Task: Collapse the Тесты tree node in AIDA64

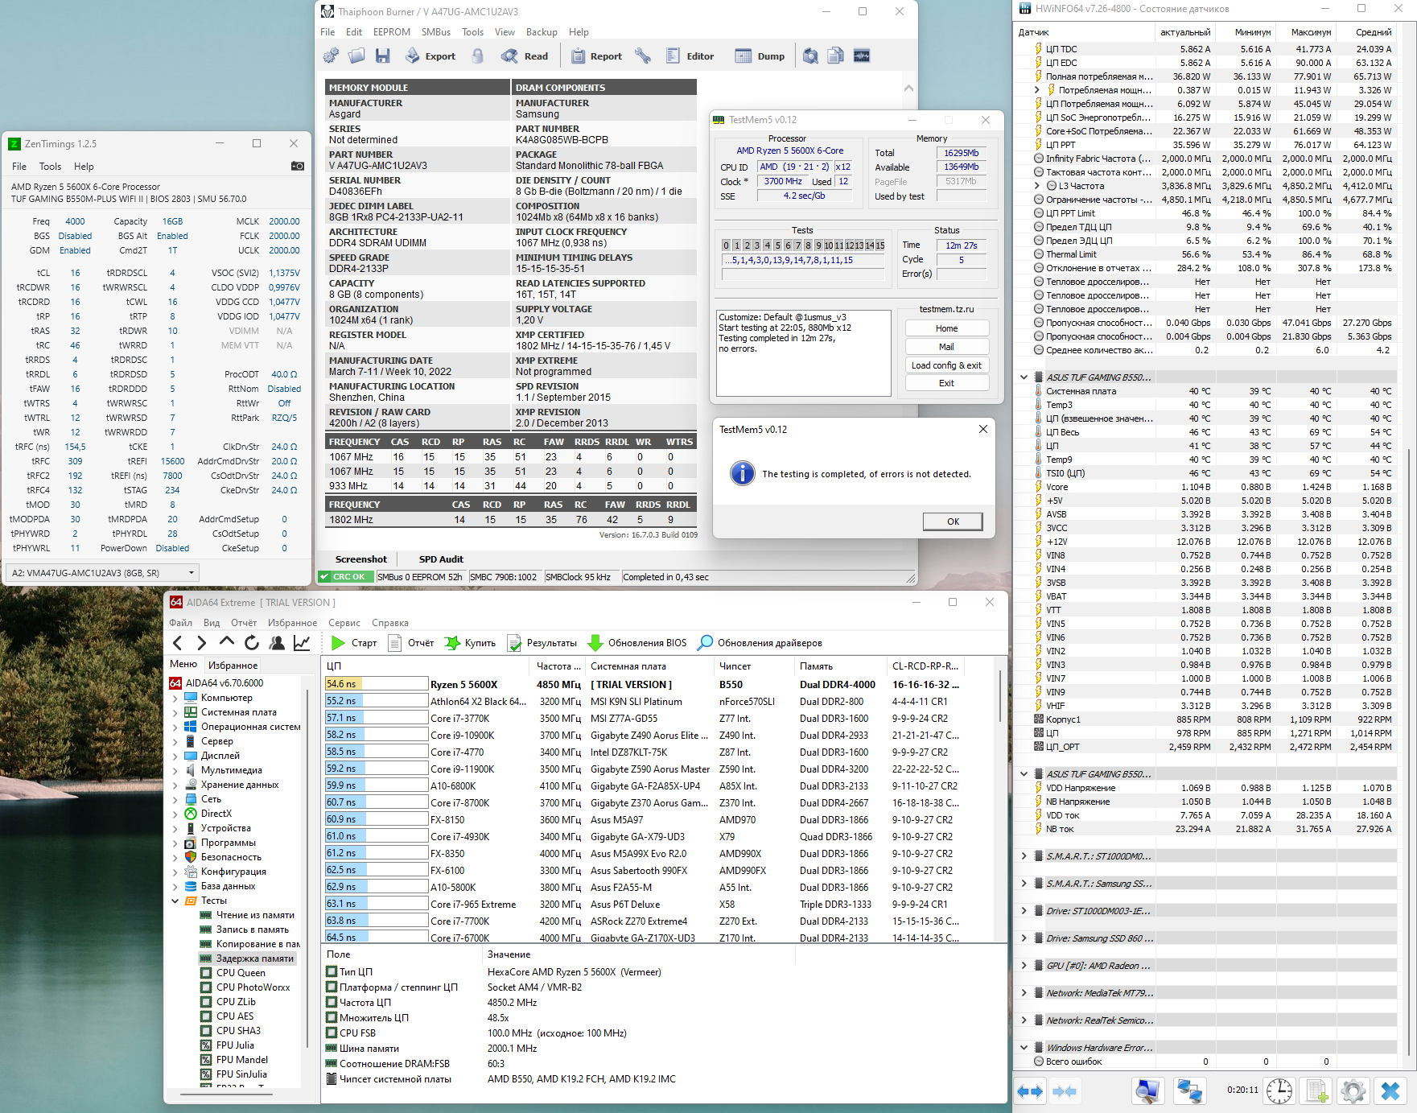Action: click(x=175, y=901)
